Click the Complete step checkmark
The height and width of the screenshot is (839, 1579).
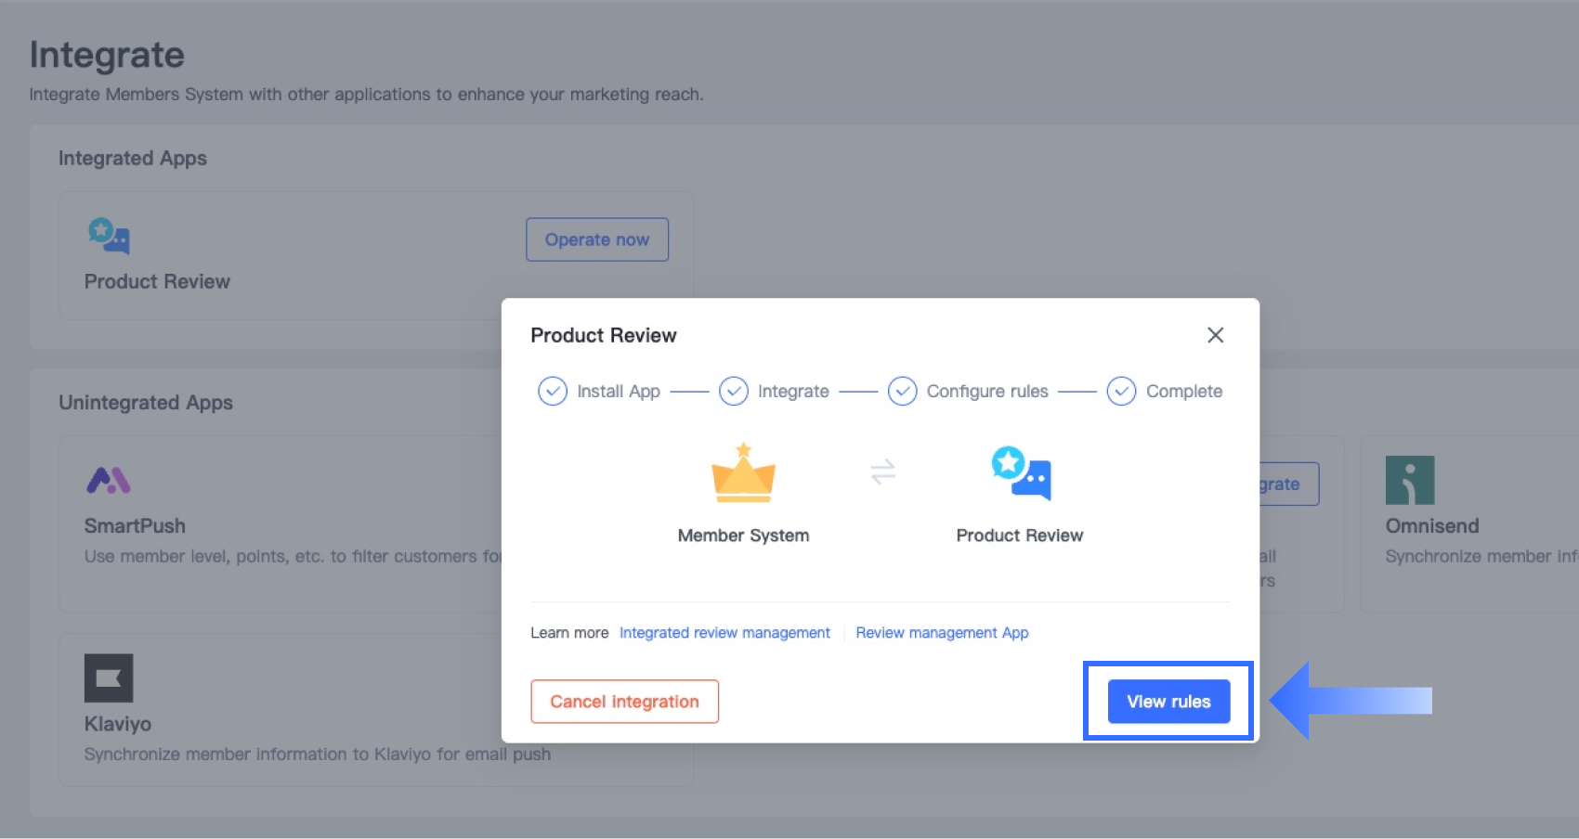click(x=1121, y=392)
